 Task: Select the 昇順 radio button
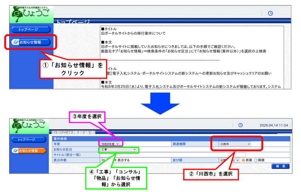tap(243, 160)
